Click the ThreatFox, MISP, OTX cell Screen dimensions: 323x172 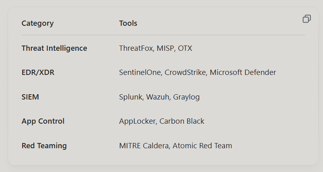pyautogui.click(x=156, y=48)
